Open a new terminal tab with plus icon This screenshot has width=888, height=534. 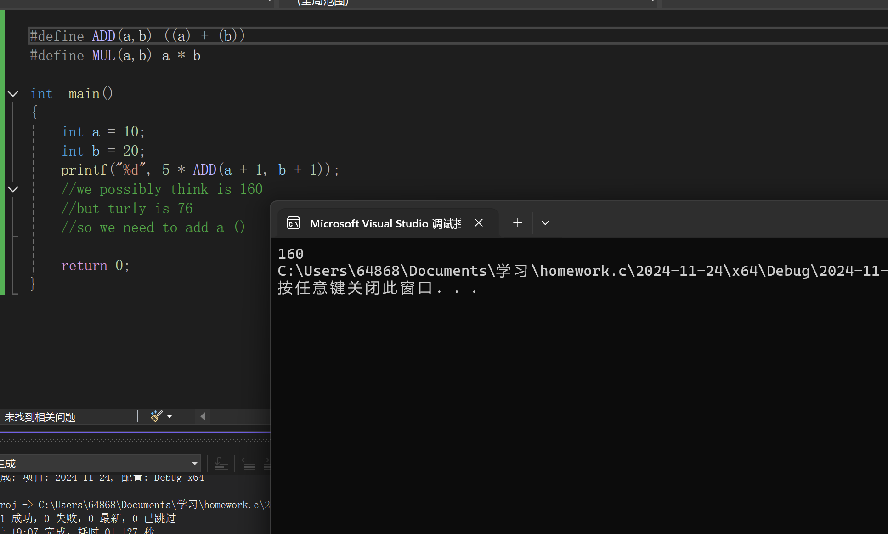pos(518,223)
